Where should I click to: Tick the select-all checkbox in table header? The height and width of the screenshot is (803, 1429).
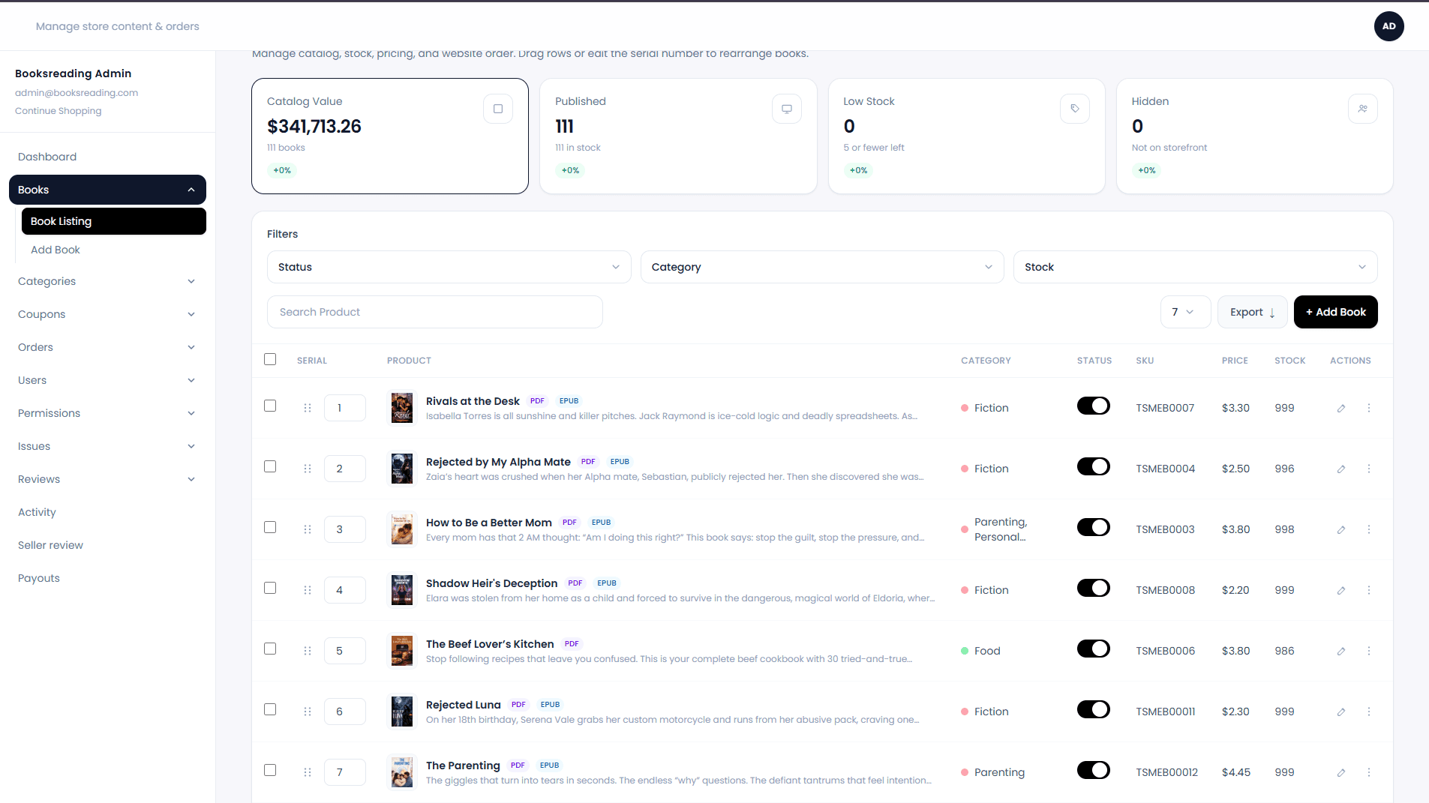click(x=270, y=359)
